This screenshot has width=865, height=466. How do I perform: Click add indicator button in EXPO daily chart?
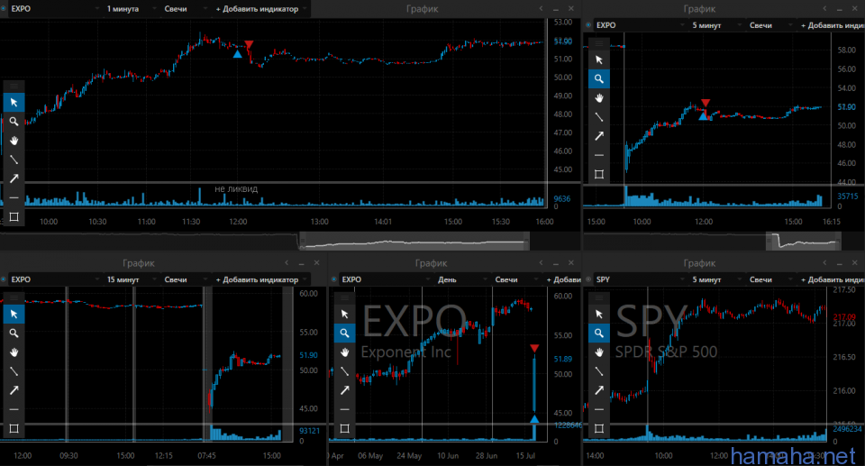562,279
